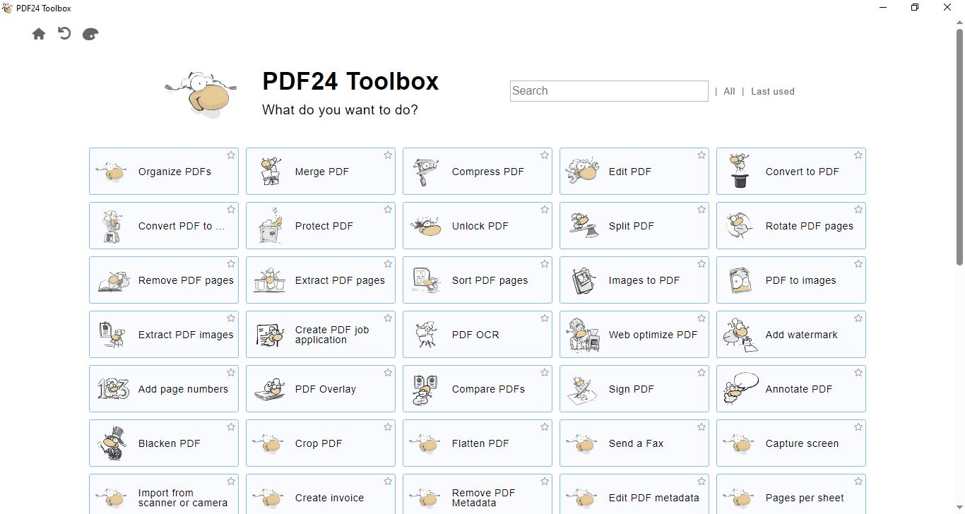Open Edit PDF metadata tool
This screenshot has height=514, width=965.
click(634, 494)
